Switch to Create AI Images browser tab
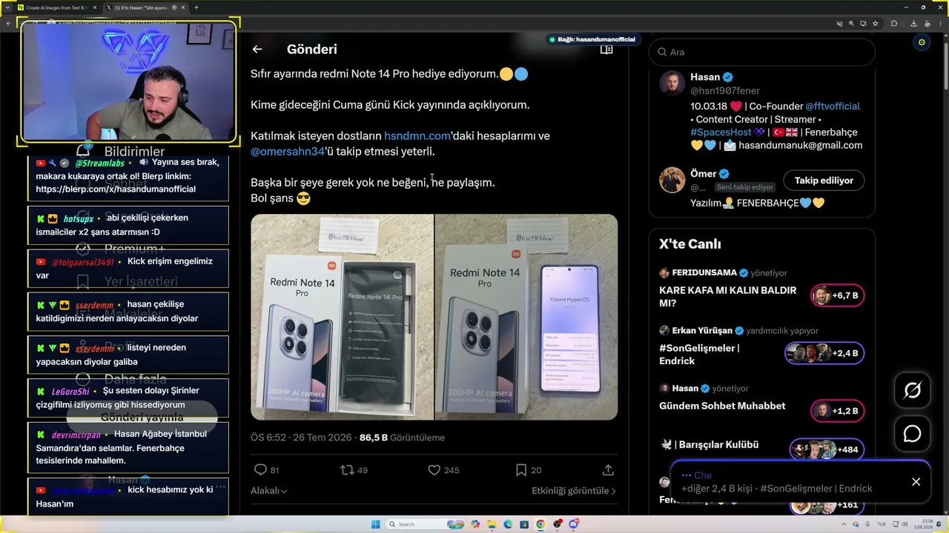The height and width of the screenshot is (533, 949). pyautogui.click(x=56, y=7)
